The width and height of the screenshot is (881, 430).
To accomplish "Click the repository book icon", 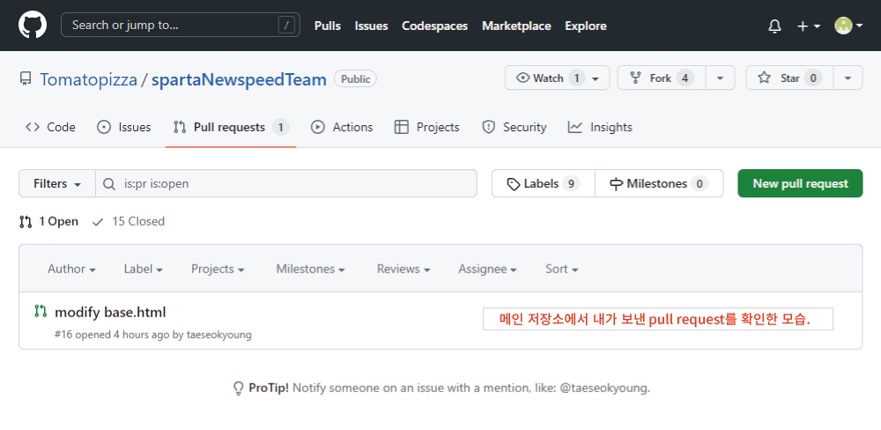I will click(x=26, y=79).
